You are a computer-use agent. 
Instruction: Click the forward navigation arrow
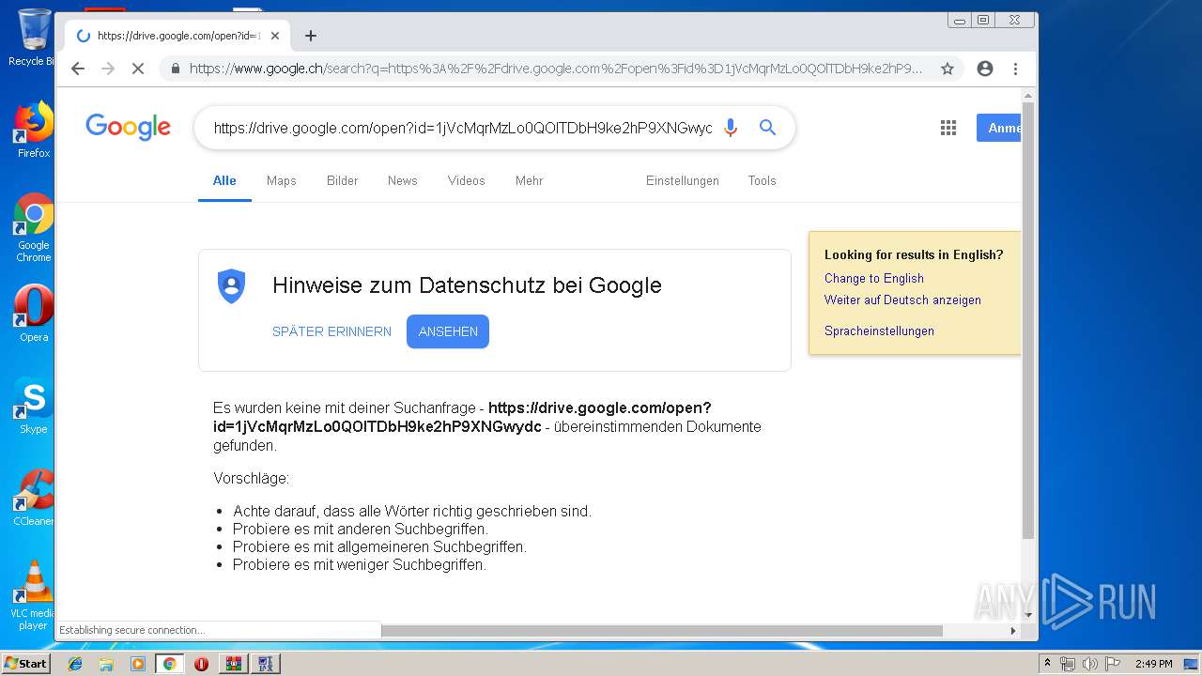click(x=108, y=69)
